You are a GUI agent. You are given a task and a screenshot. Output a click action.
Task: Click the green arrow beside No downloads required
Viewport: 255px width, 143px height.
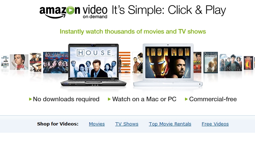[30, 99]
